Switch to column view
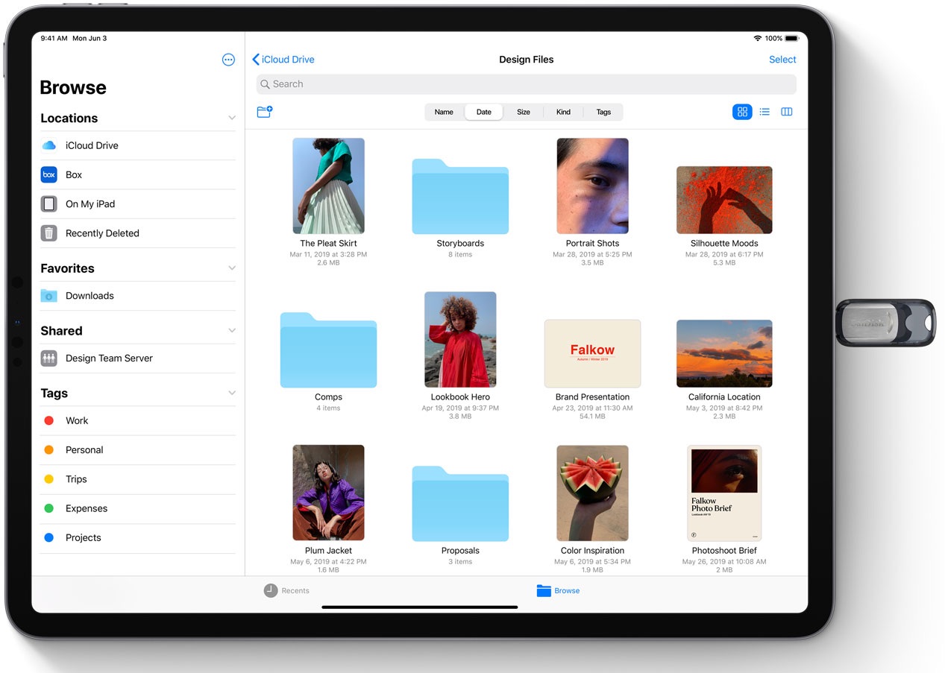 pyautogui.click(x=786, y=112)
